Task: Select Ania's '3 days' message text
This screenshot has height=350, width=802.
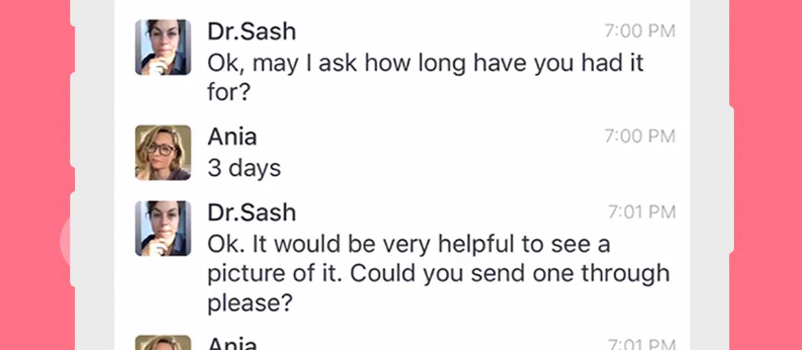Action: coord(244,169)
